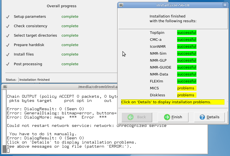Click the question mark icon on Details
The height and width of the screenshot is (156, 230).
[202, 117]
